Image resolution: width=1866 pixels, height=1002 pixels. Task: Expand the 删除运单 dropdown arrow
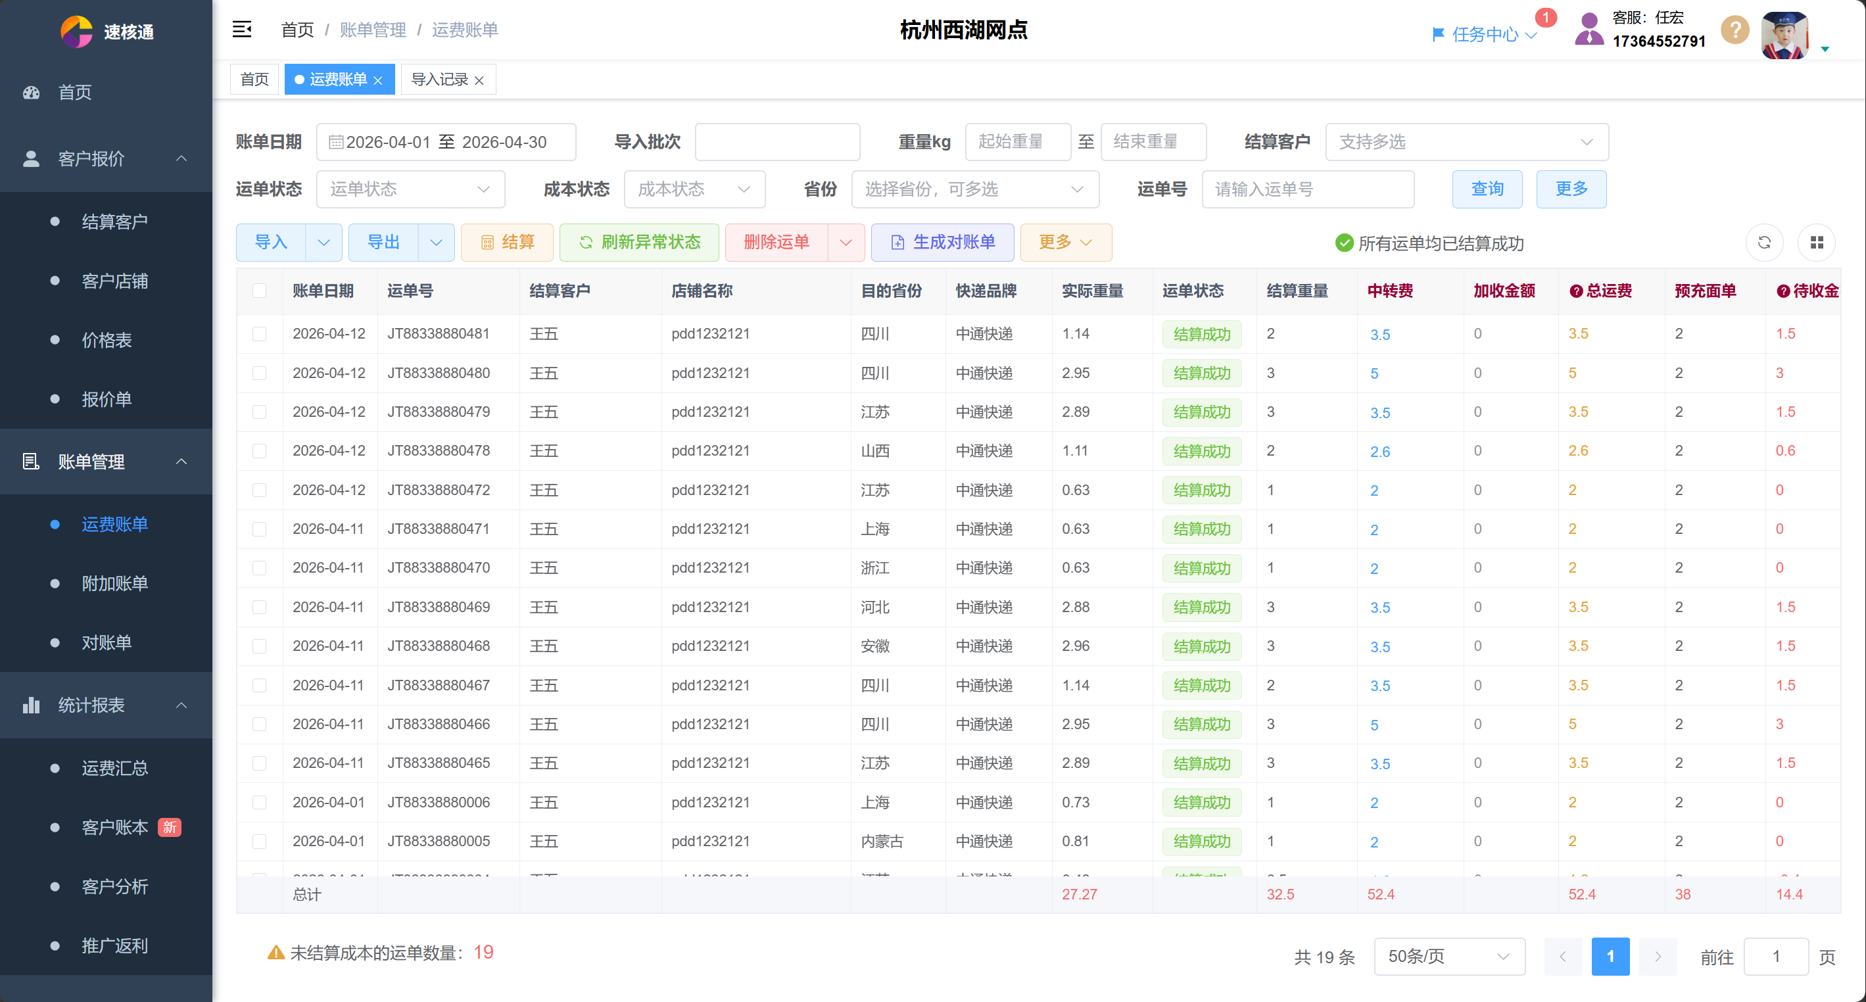coord(846,243)
